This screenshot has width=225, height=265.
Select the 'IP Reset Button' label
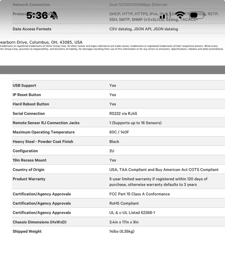coord(27,95)
